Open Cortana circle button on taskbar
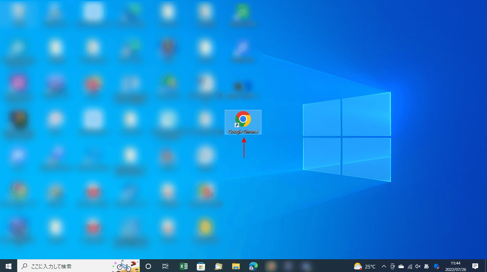 click(x=148, y=266)
